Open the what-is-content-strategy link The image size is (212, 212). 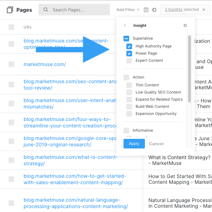pyautogui.click(x=71, y=160)
